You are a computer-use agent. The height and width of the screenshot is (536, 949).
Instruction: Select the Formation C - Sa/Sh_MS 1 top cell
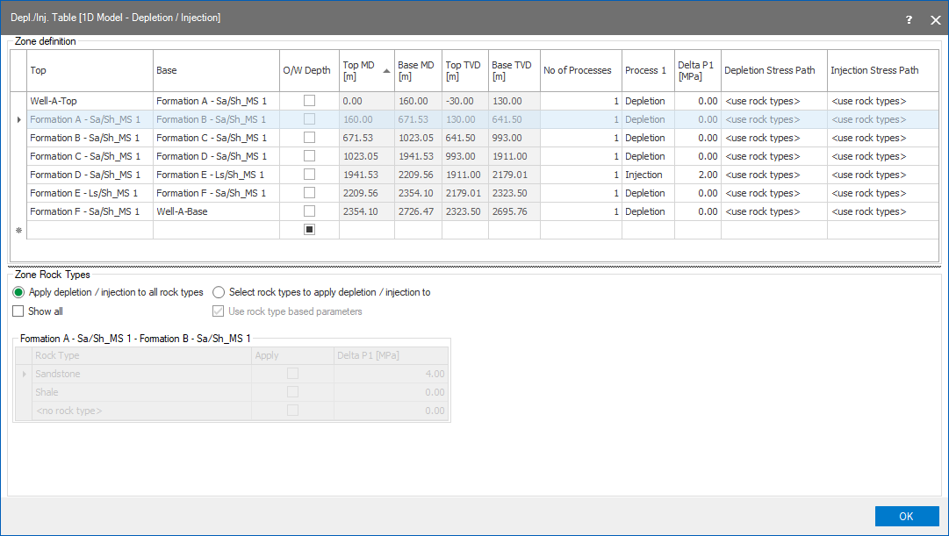[90, 156]
